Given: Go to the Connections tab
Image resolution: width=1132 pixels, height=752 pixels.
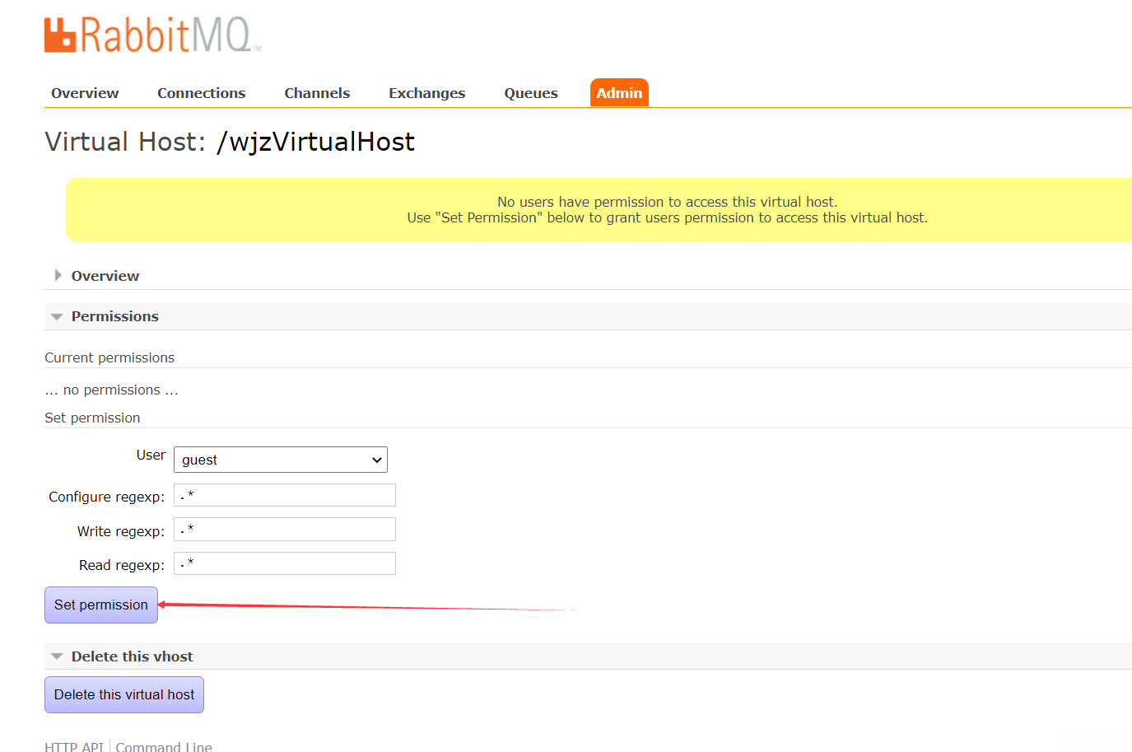Looking at the screenshot, I should (x=202, y=93).
